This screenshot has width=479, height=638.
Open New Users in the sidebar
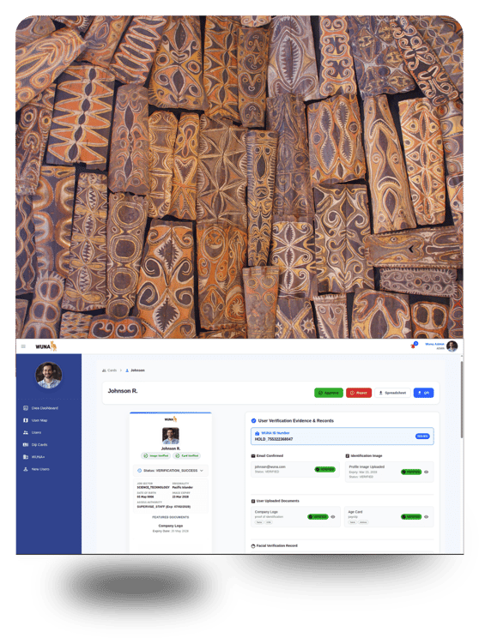pyautogui.click(x=36, y=469)
